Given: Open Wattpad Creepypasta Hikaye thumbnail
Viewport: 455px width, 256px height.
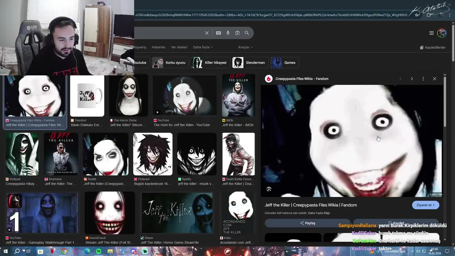Looking at the screenshot, I should coord(22,154).
